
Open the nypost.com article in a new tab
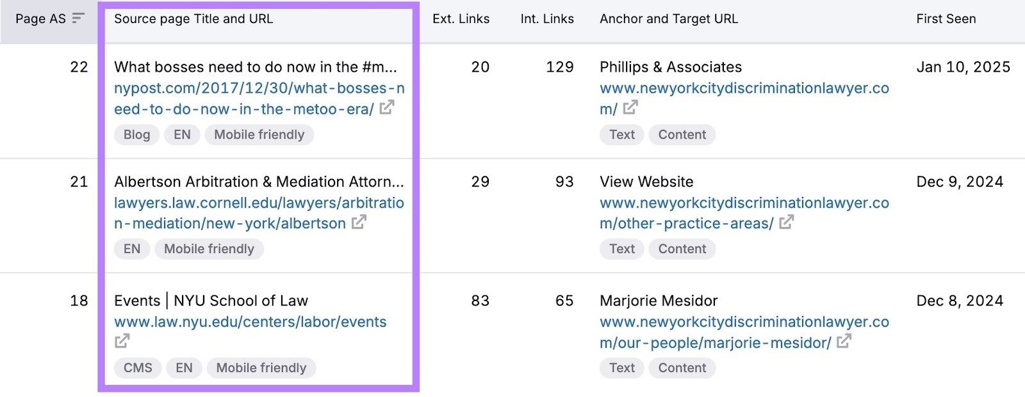[x=386, y=109]
